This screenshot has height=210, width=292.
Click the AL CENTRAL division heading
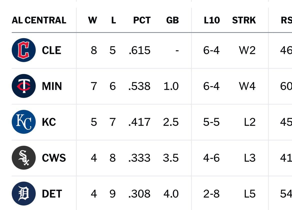click(39, 20)
